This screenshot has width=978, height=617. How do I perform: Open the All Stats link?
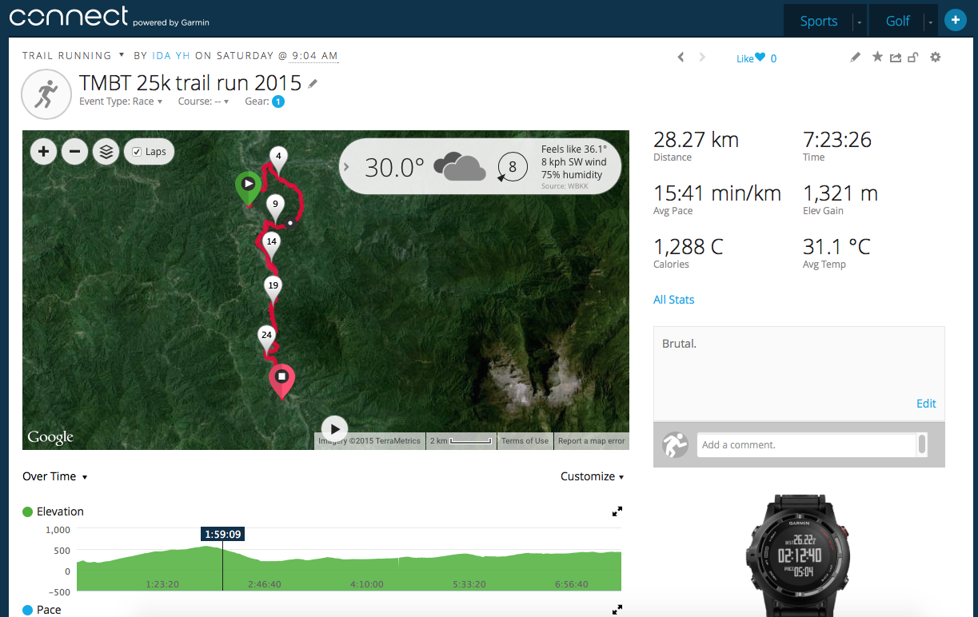point(674,300)
